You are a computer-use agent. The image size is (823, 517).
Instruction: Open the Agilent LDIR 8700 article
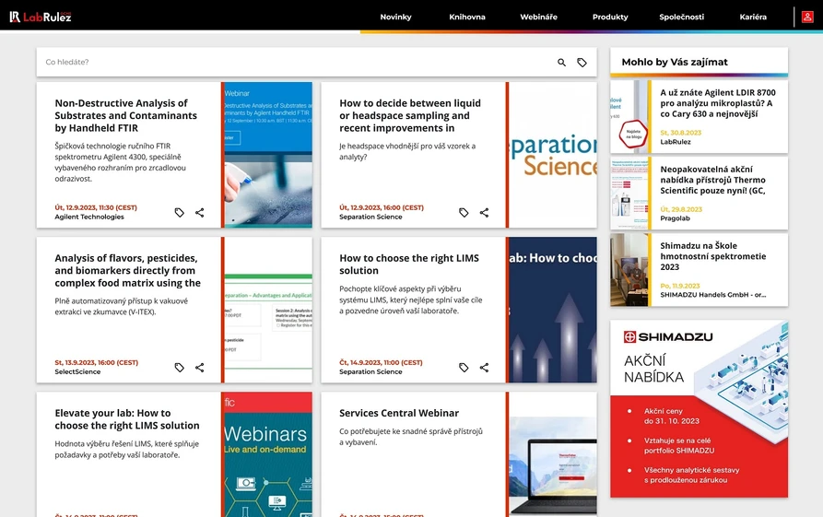pos(717,103)
